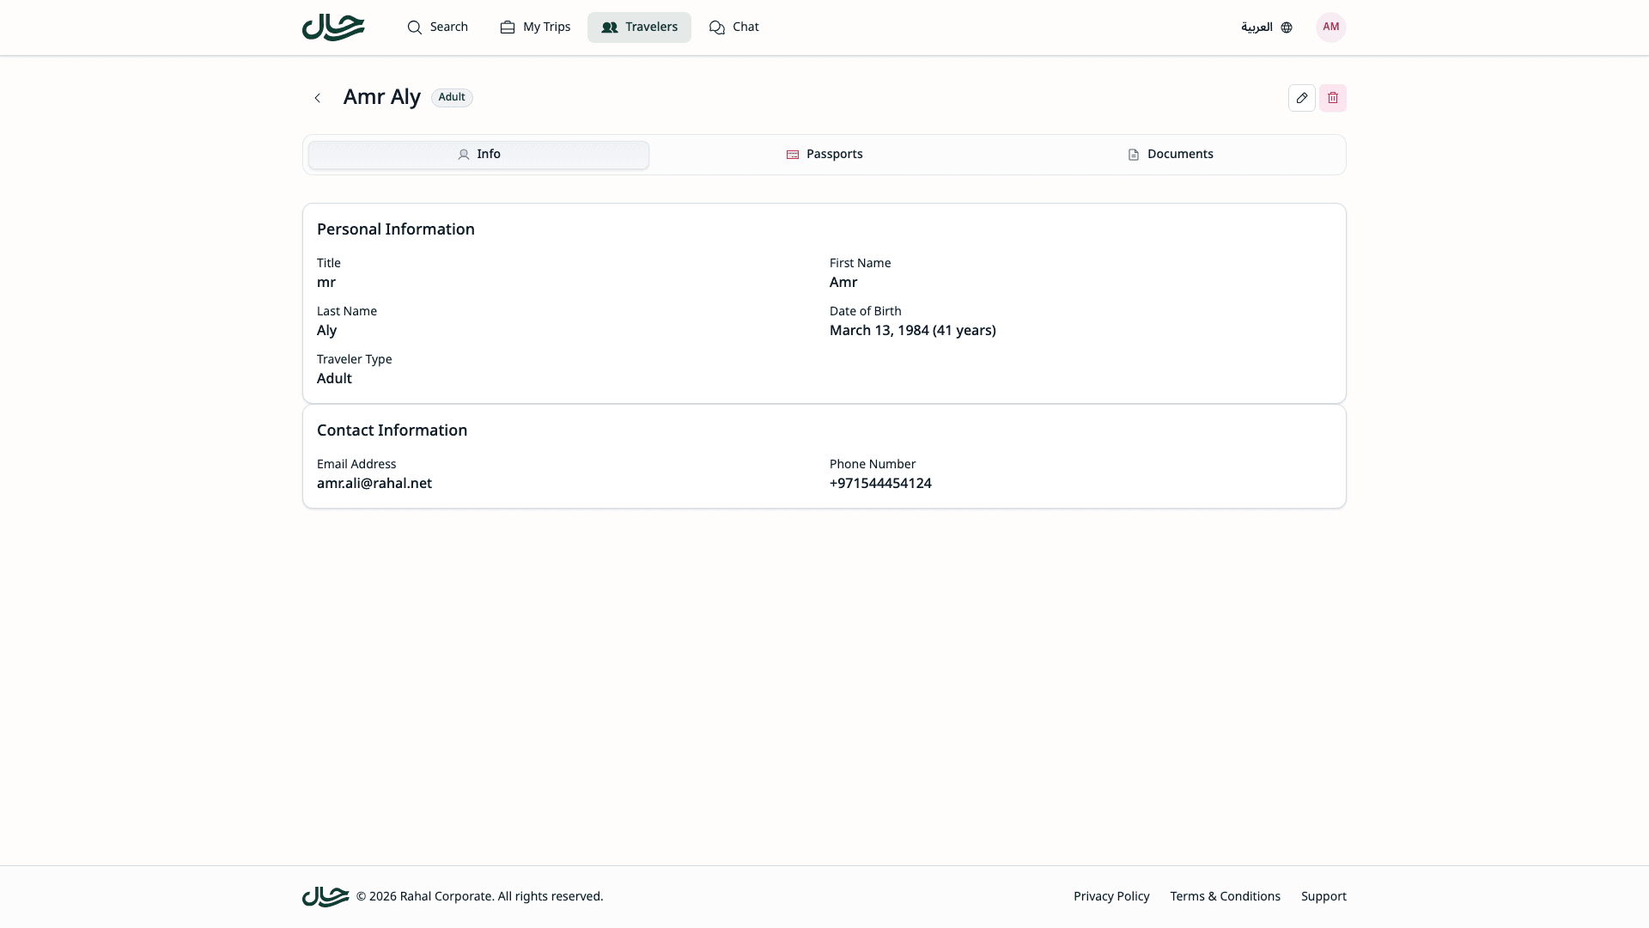Click the Rahal logo in the header

pos(332,27)
